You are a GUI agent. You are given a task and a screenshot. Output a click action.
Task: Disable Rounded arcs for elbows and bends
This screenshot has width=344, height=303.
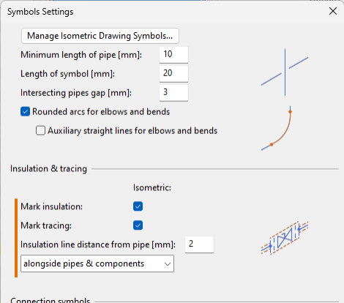coord(26,111)
